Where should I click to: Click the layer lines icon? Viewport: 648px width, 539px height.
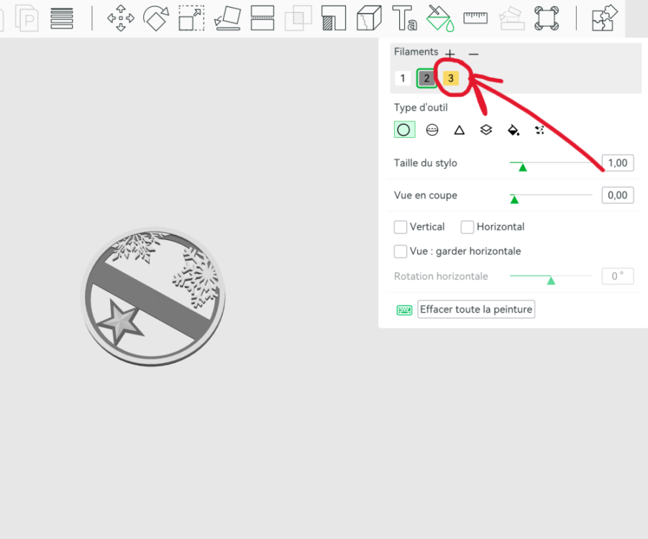(62, 18)
